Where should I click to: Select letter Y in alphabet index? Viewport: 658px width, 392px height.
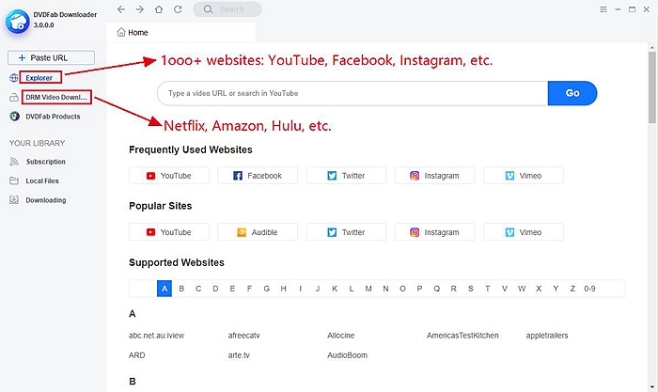[x=556, y=289]
